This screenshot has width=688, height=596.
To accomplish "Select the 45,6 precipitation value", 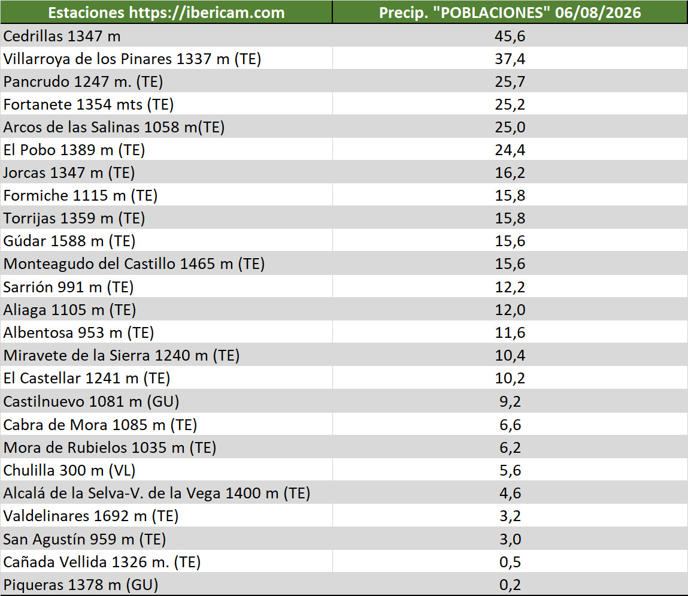I will click(x=510, y=36).
